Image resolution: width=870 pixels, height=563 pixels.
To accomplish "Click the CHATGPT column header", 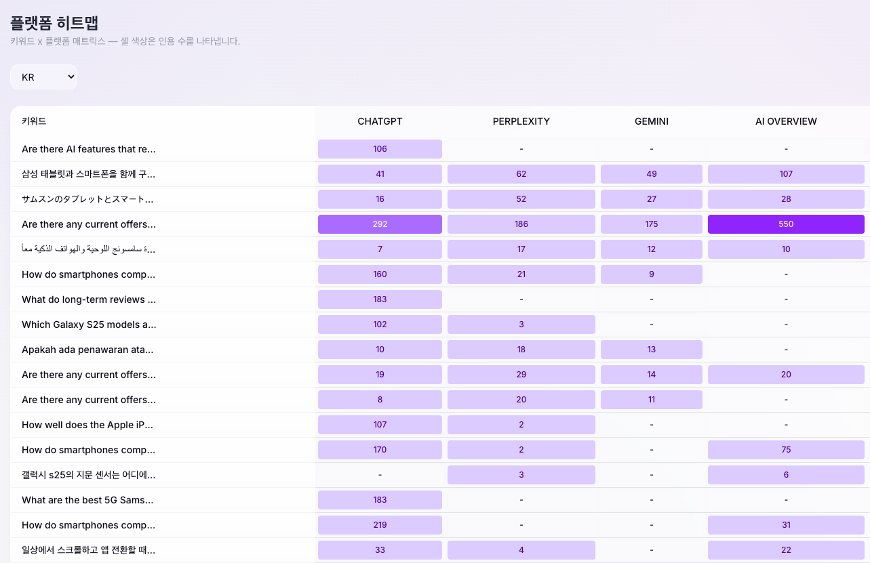I will (380, 121).
